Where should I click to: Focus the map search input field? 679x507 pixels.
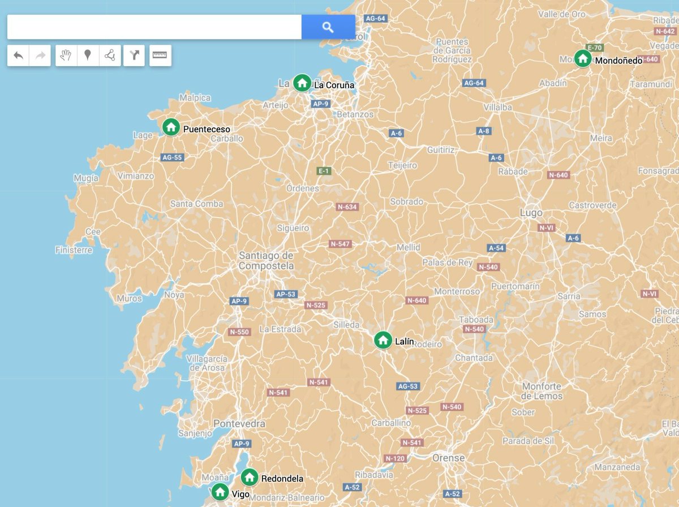point(154,27)
